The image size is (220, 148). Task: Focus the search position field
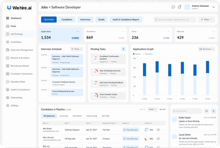click(x=175, y=19)
